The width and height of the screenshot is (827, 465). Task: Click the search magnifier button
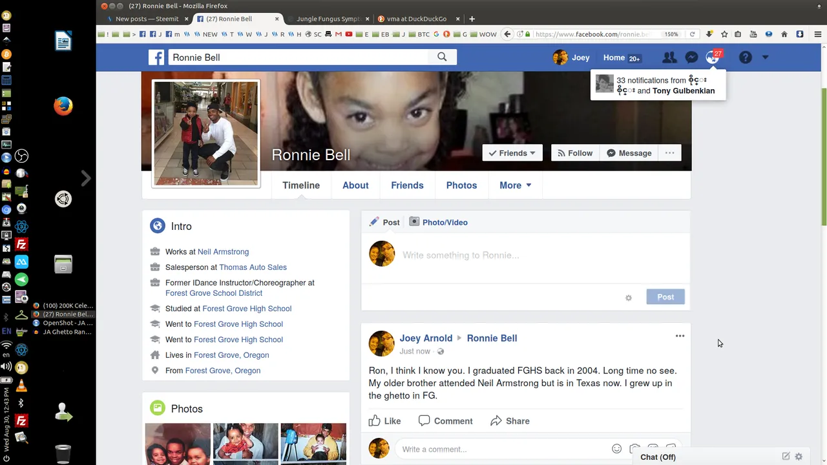pyautogui.click(x=442, y=57)
